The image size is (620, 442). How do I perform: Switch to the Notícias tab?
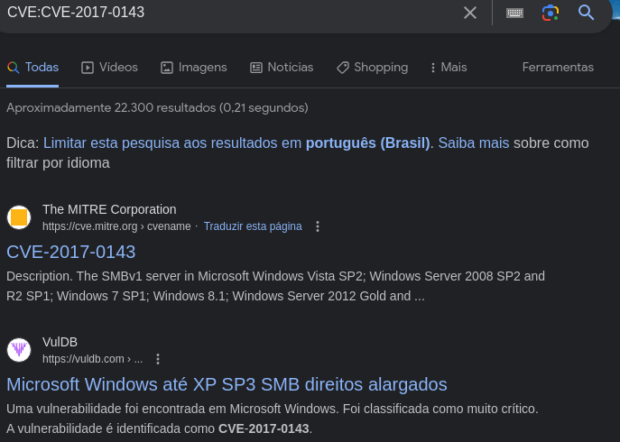click(282, 68)
